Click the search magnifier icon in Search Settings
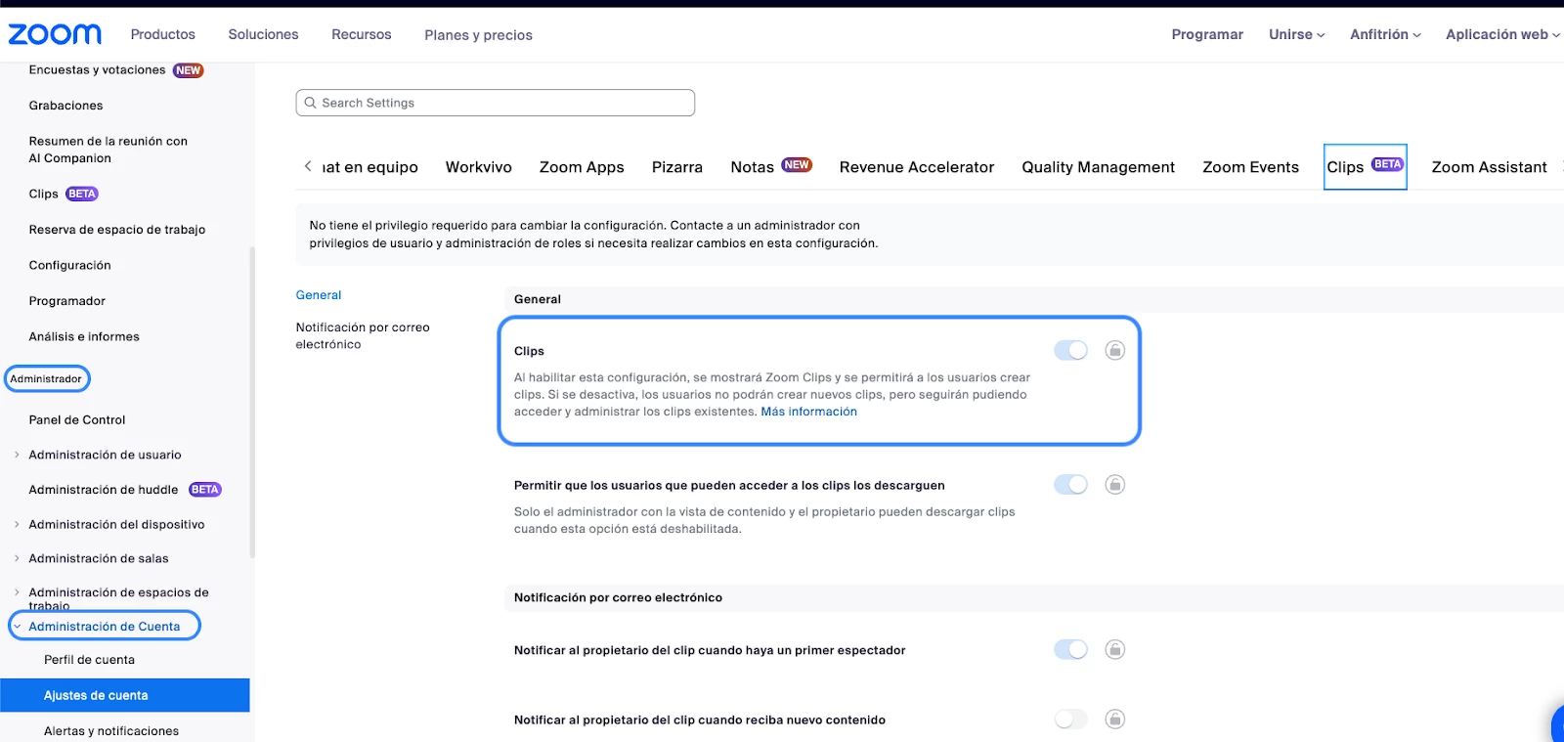Viewport: 1564px width, 742px height. (310, 103)
